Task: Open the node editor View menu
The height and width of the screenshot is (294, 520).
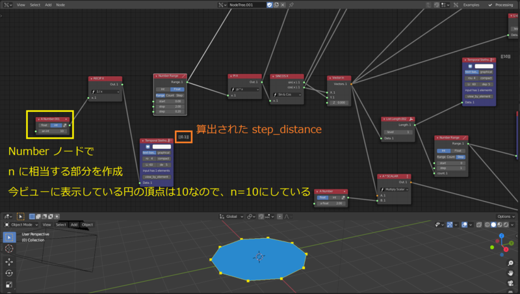Action: (21, 5)
